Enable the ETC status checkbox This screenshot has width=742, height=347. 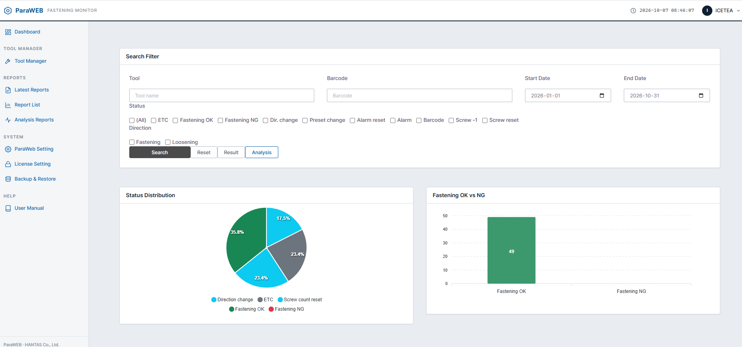154,120
